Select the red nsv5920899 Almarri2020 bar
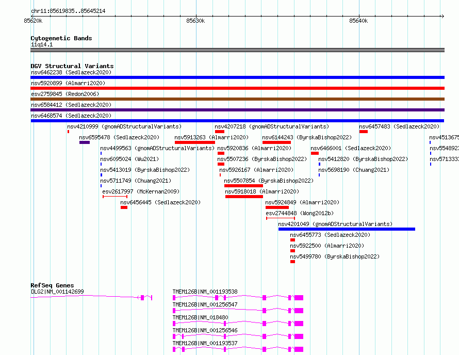Image resolution: width=459 pixels, height=355 pixels. 237,88
